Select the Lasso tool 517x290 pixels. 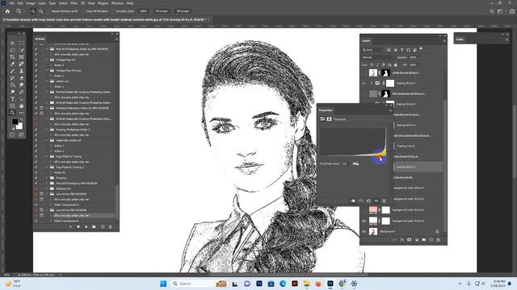pyautogui.click(x=12, y=50)
